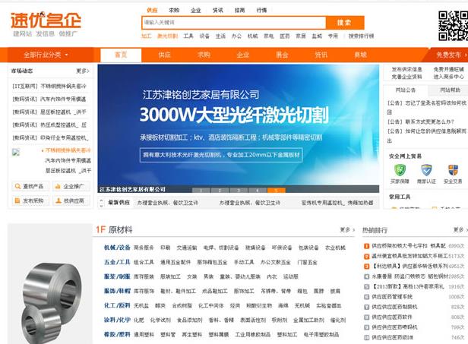This screenshot has height=344, width=468.
Task: Click the 免费开通旺铺 link
Action: point(448,70)
